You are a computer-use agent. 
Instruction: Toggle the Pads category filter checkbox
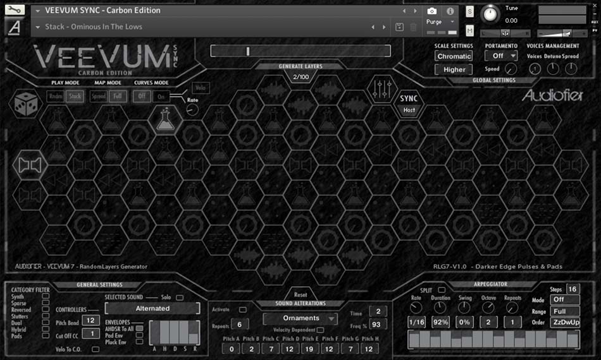(46, 335)
